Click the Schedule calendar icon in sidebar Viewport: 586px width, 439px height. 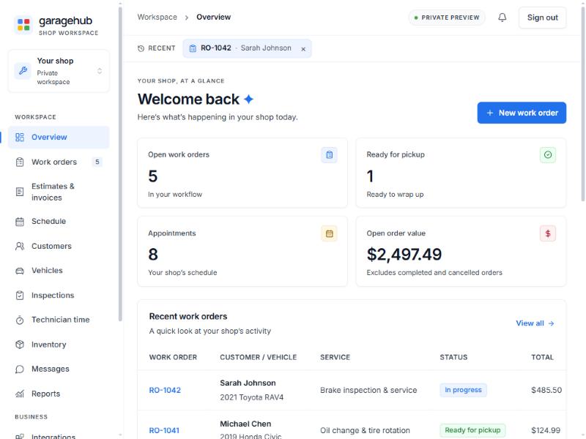20,222
